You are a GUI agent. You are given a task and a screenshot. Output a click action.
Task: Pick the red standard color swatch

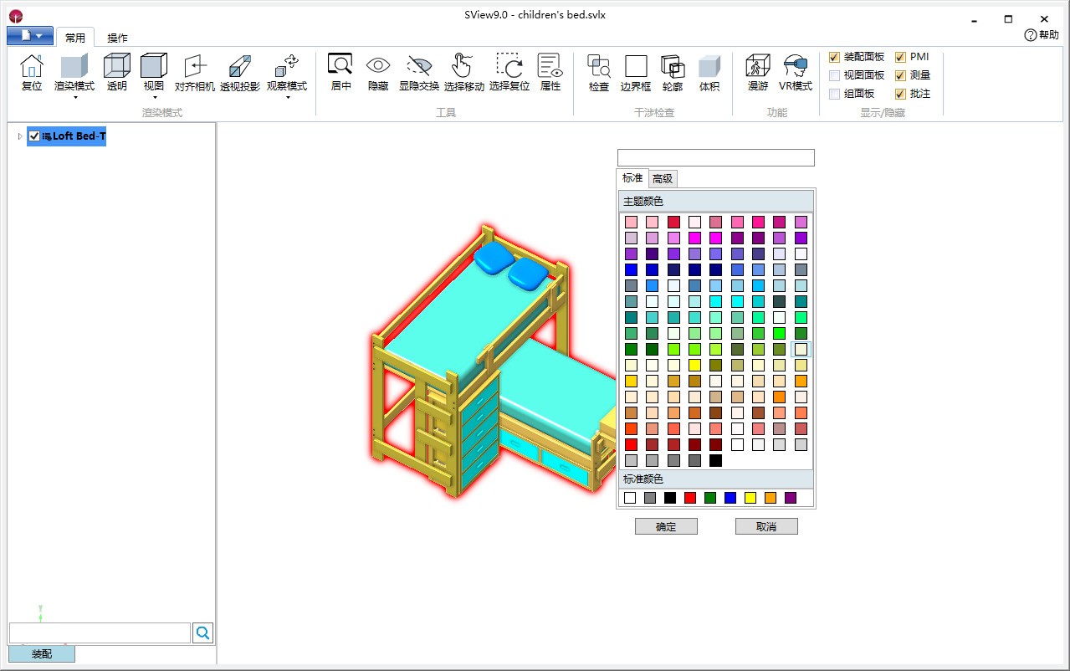(x=690, y=498)
